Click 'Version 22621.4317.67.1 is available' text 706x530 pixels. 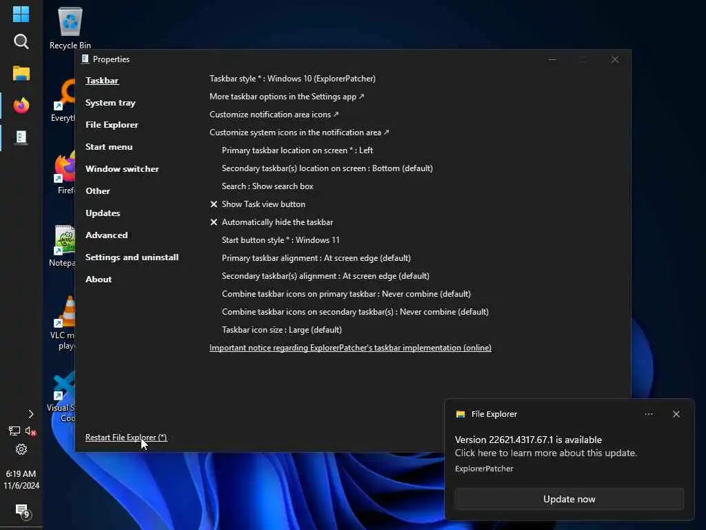[x=528, y=440]
